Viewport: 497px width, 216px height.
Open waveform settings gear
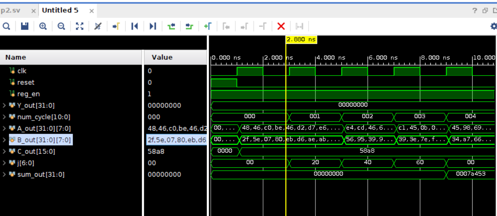(x=493, y=26)
